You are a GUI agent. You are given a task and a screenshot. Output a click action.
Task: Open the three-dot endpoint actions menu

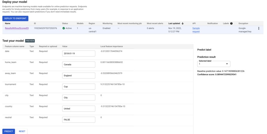point(259,28)
